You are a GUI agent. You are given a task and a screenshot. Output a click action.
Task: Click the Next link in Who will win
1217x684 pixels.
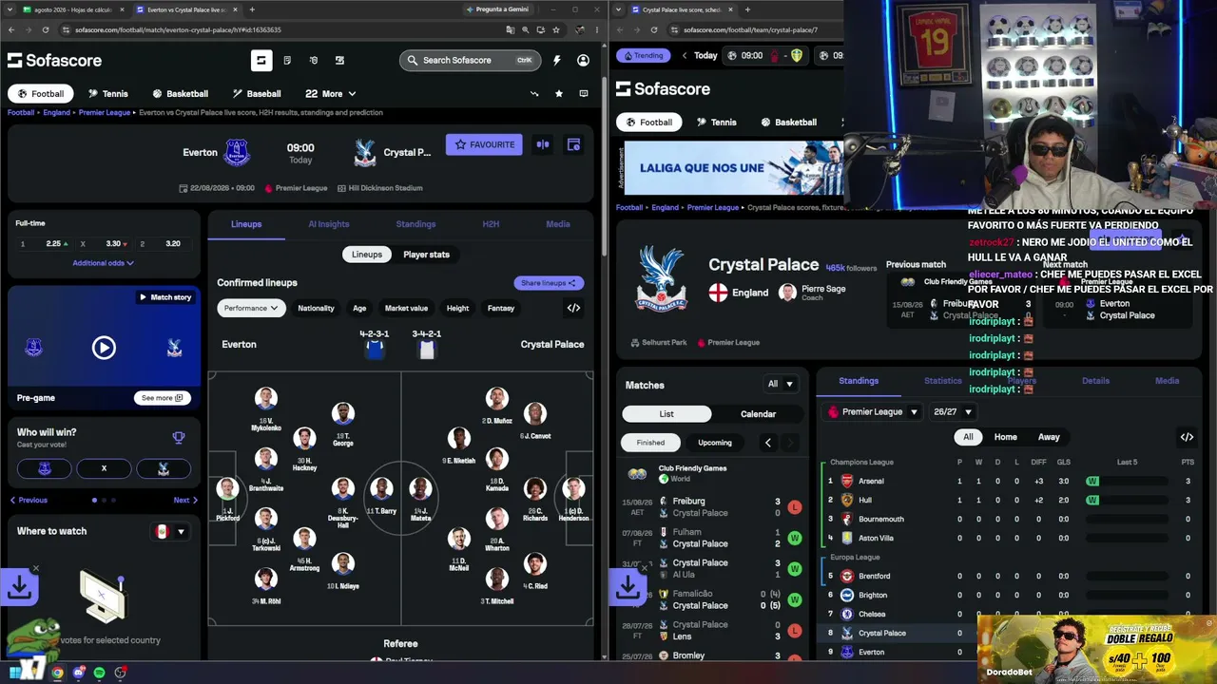click(185, 500)
